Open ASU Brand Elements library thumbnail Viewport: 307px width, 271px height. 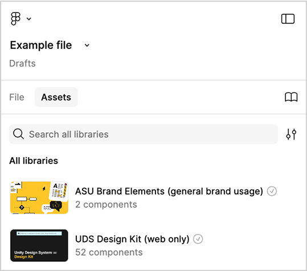pyautogui.click(x=39, y=198)
